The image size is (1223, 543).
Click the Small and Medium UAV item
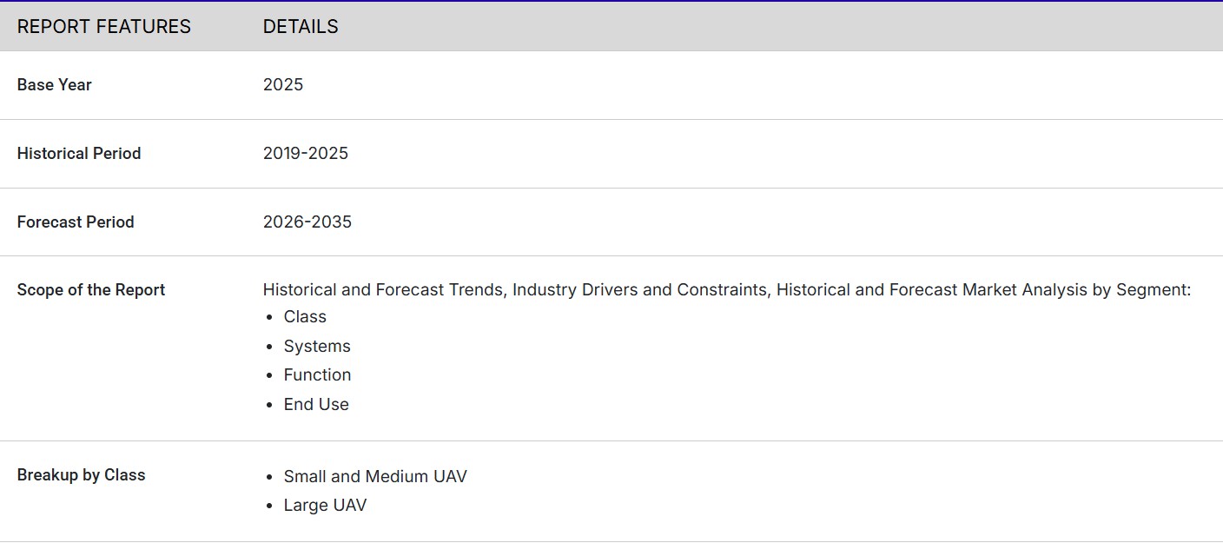coord(375,477)
